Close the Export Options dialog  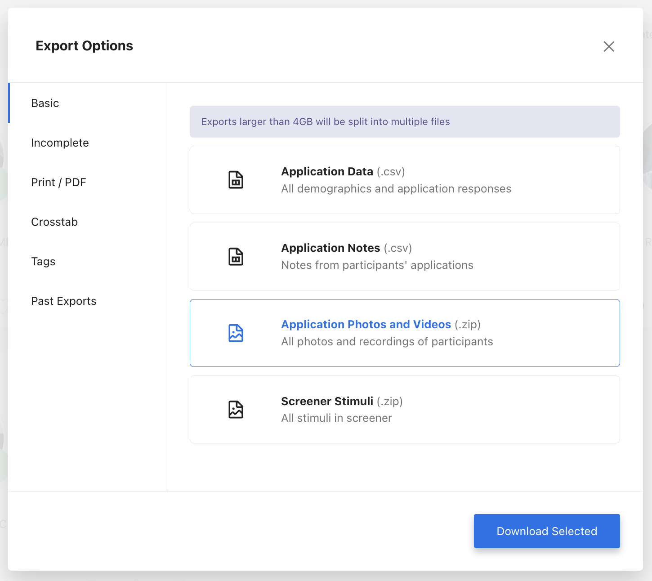[x=609, y=46]
